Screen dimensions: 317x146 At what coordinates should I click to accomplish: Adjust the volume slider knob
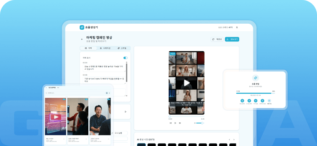pos(202,123)
